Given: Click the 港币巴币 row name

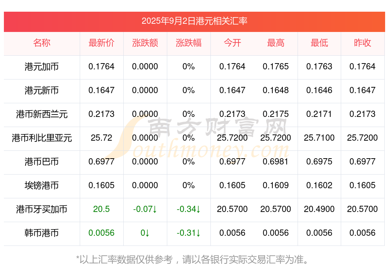Looking at the screenshot, I should (x=42, y=162).
